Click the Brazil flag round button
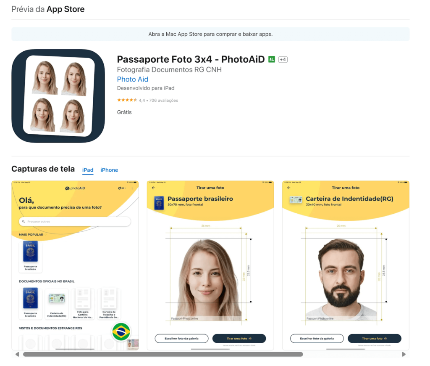 click(121, 332)
